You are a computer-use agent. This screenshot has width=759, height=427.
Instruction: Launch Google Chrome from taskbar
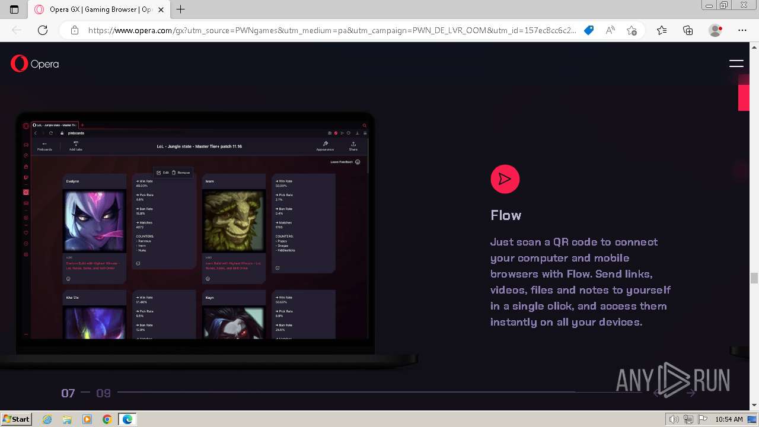pyautogui.click(x=107, y=419)
